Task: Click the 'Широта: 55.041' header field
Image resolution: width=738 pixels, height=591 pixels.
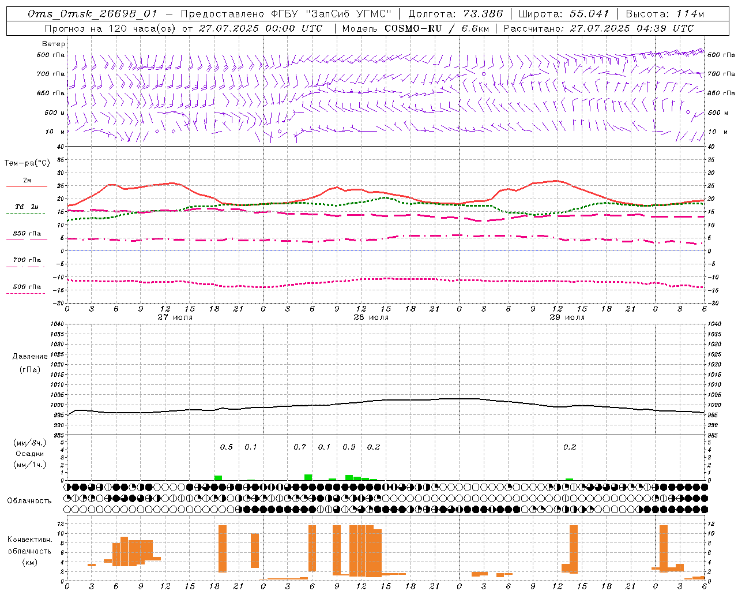Action: pos(564,14)
